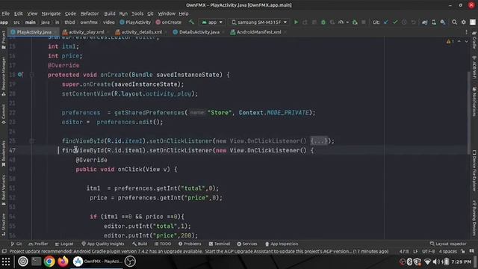This screenshot has width=478, height=269.
Task: Run the app with green play button
Action: click(296, 22)
